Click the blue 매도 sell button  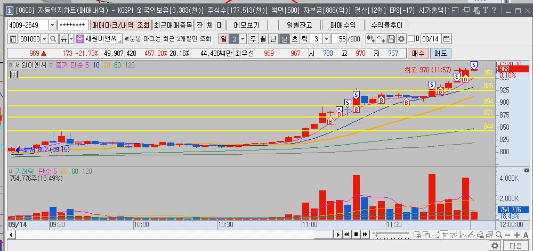tap(441, 53)
